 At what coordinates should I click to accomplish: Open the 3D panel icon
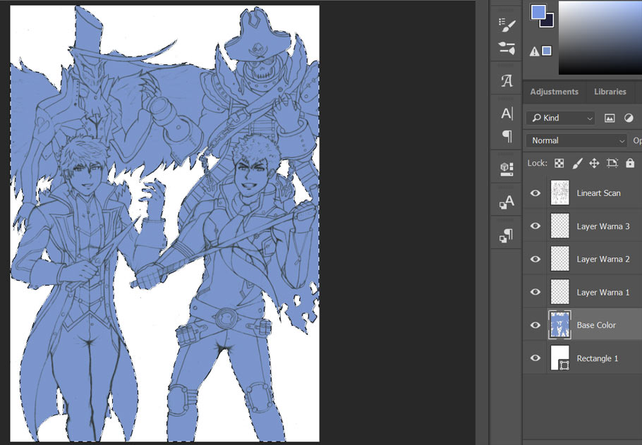coord(507,169)
